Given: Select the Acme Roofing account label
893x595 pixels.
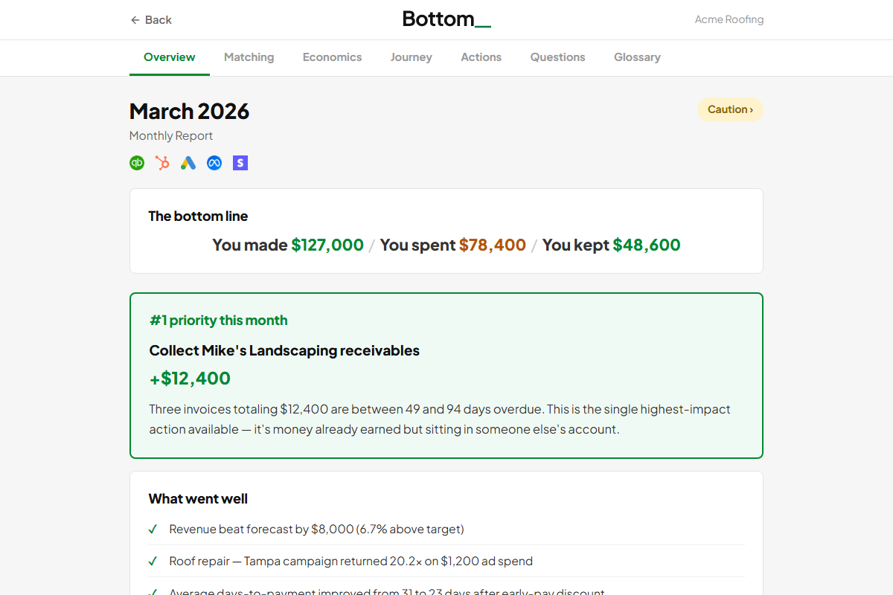Looking at the screenshot, I should click(x=729, y=19).
